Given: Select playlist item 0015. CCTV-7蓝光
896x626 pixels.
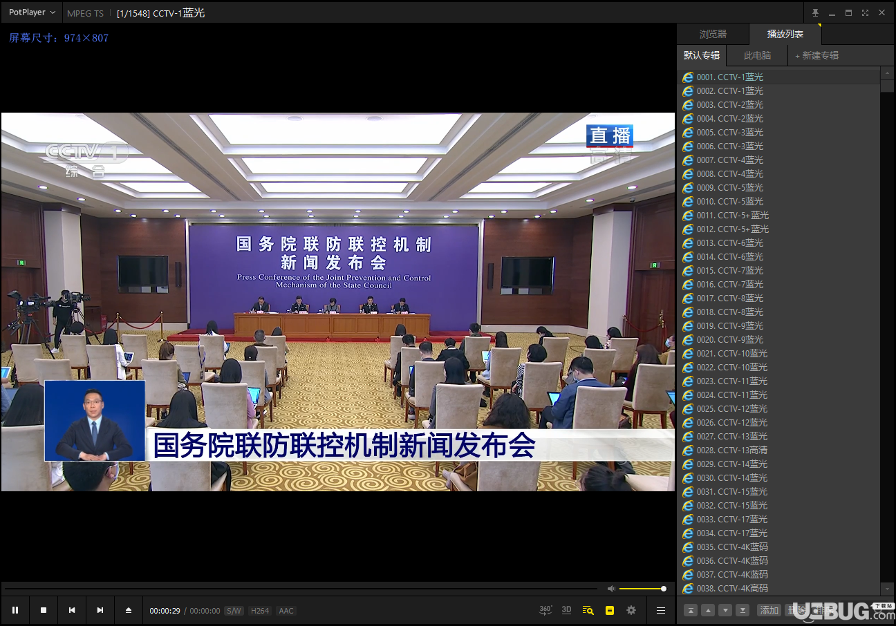Looking at the screenshot, I should point(778,271).
